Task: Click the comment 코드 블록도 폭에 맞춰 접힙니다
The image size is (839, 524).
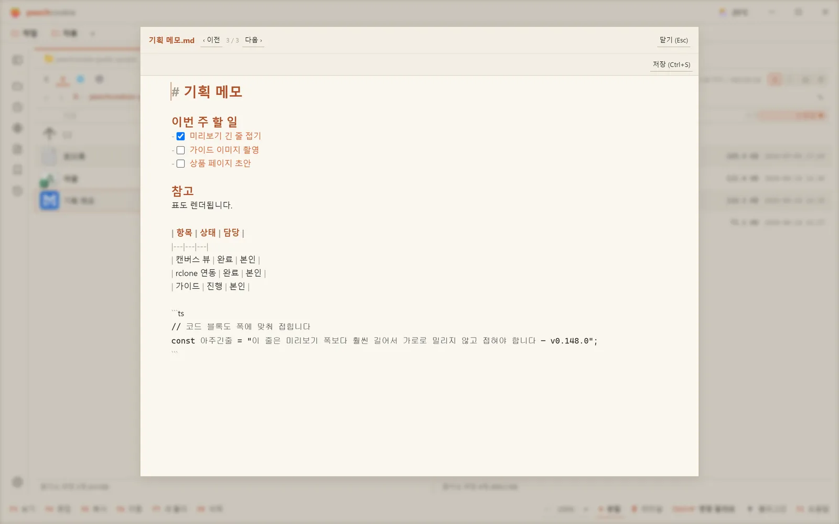Action: pyautogui.click(x=241, y=327)
